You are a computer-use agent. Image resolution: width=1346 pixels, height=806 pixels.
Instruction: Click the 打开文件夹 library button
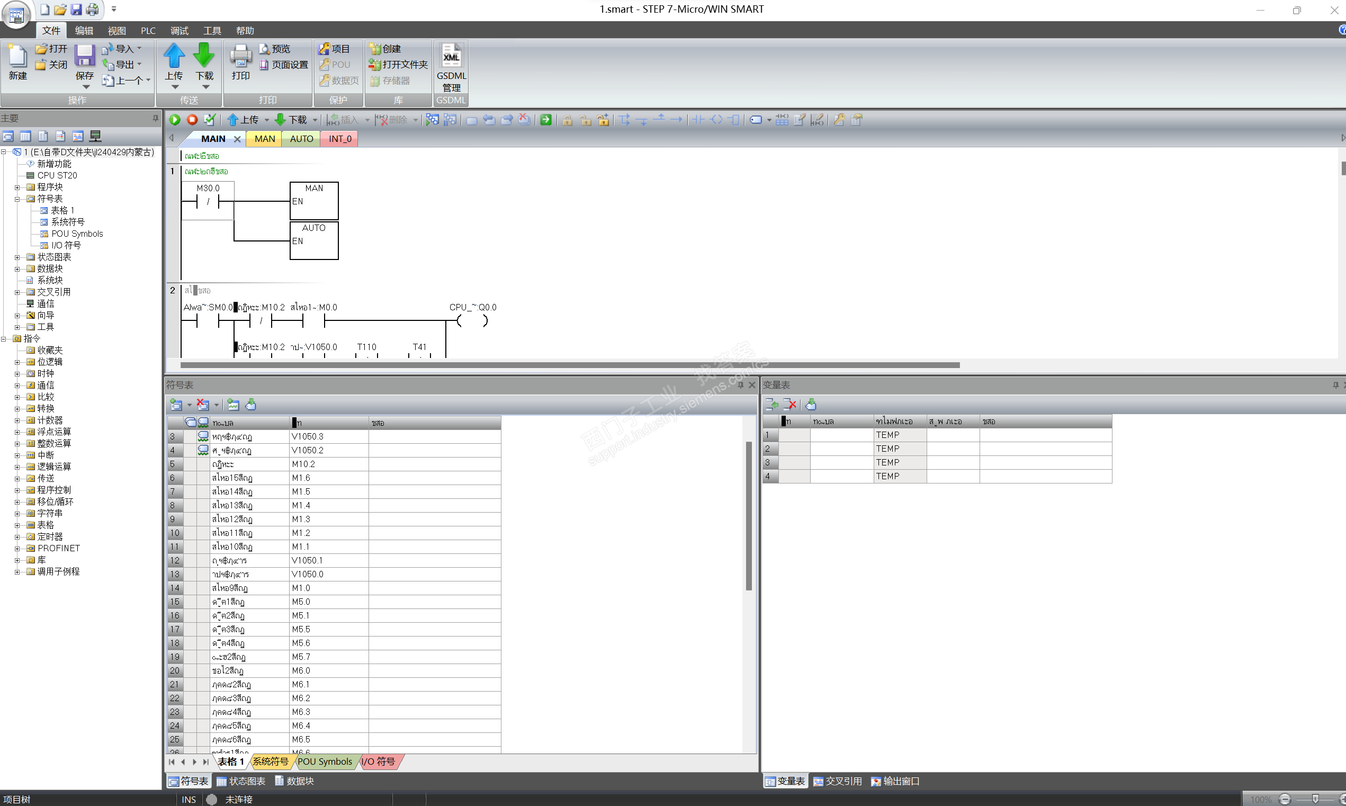coord(398,65)
